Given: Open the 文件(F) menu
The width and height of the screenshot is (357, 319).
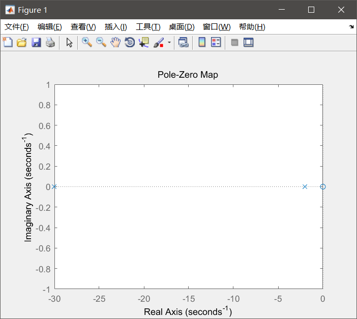Looking at the screenshot, I should pyautogui.click(x=17, y=27).
